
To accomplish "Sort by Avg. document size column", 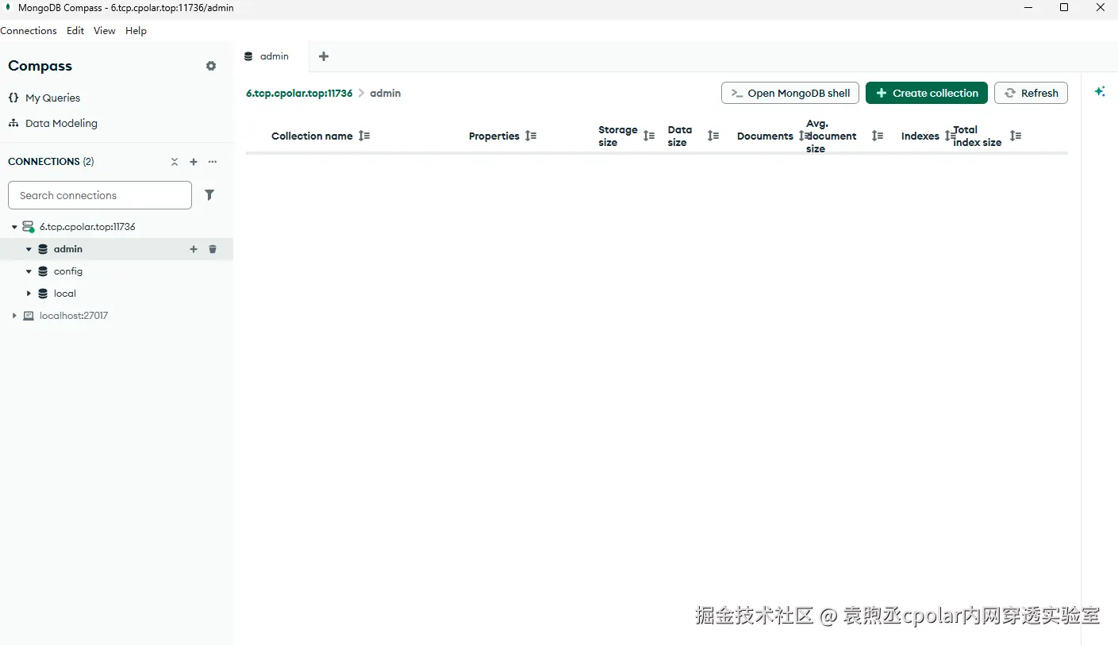I will point(878,136).
